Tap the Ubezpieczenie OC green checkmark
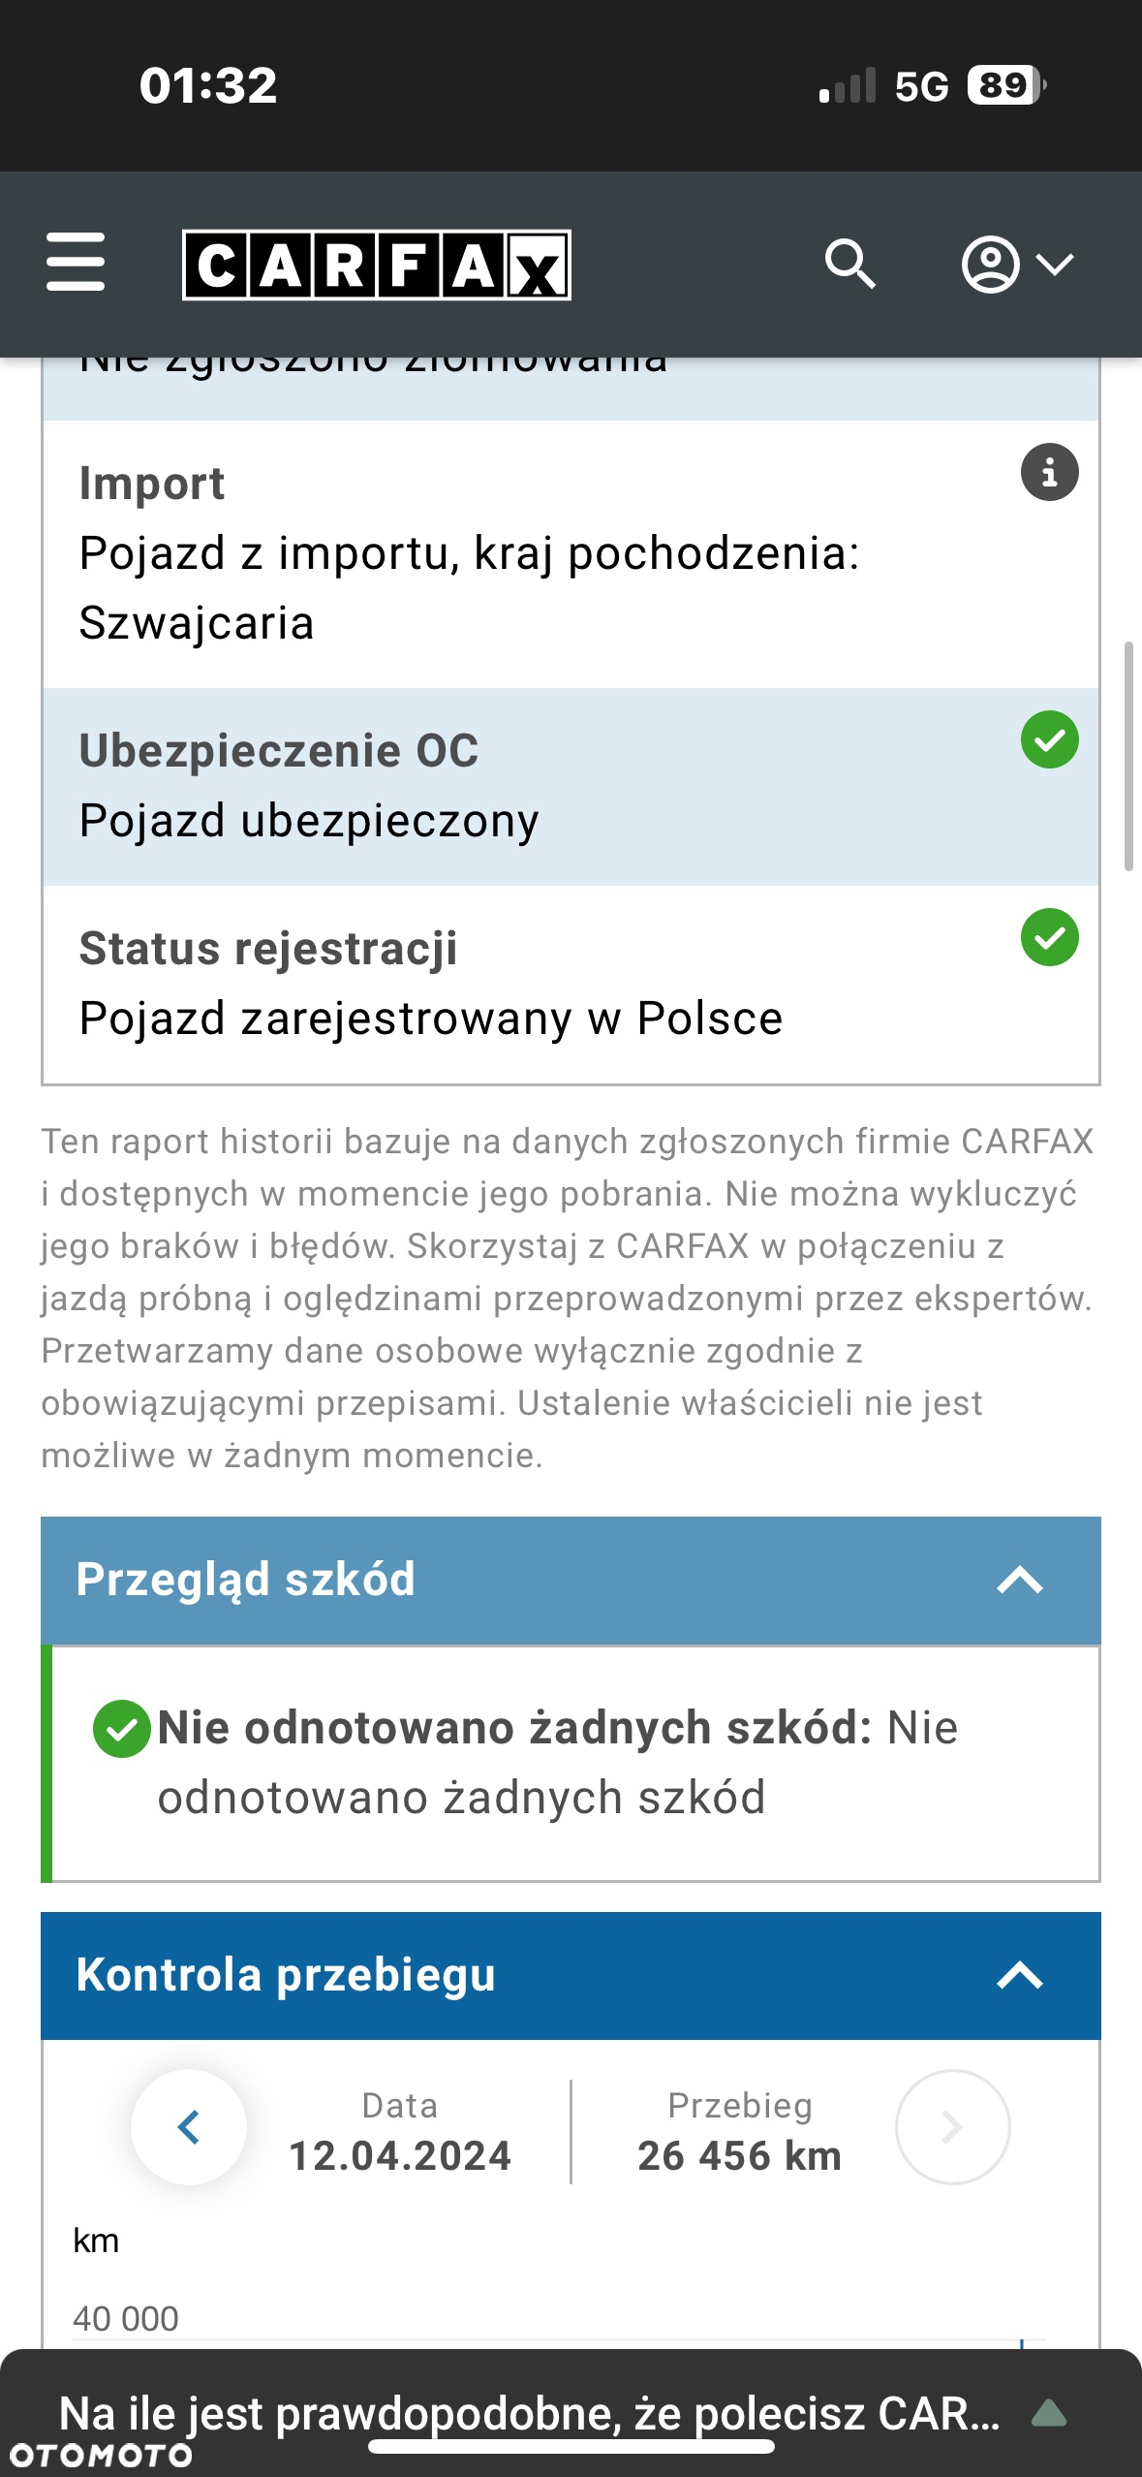Screen dimensions: 1142x2477 coord(1049,739)
